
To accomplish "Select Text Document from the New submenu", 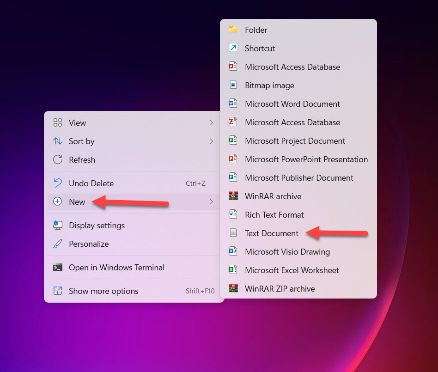I will click(272, 233).
